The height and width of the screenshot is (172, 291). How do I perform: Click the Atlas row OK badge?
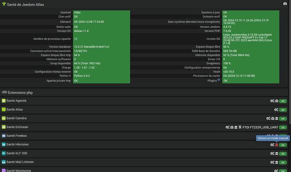(x=283, y=110)
